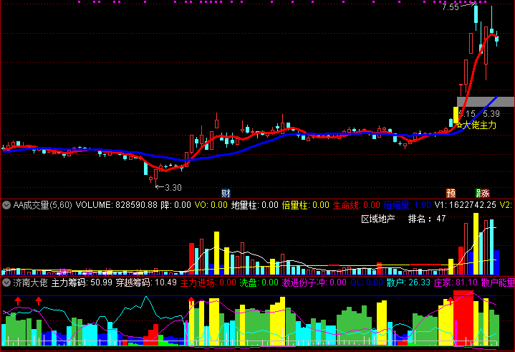Collapse the AA成交量 indicator panel arrow
The image size is (515, 352).
coord(6,206)
